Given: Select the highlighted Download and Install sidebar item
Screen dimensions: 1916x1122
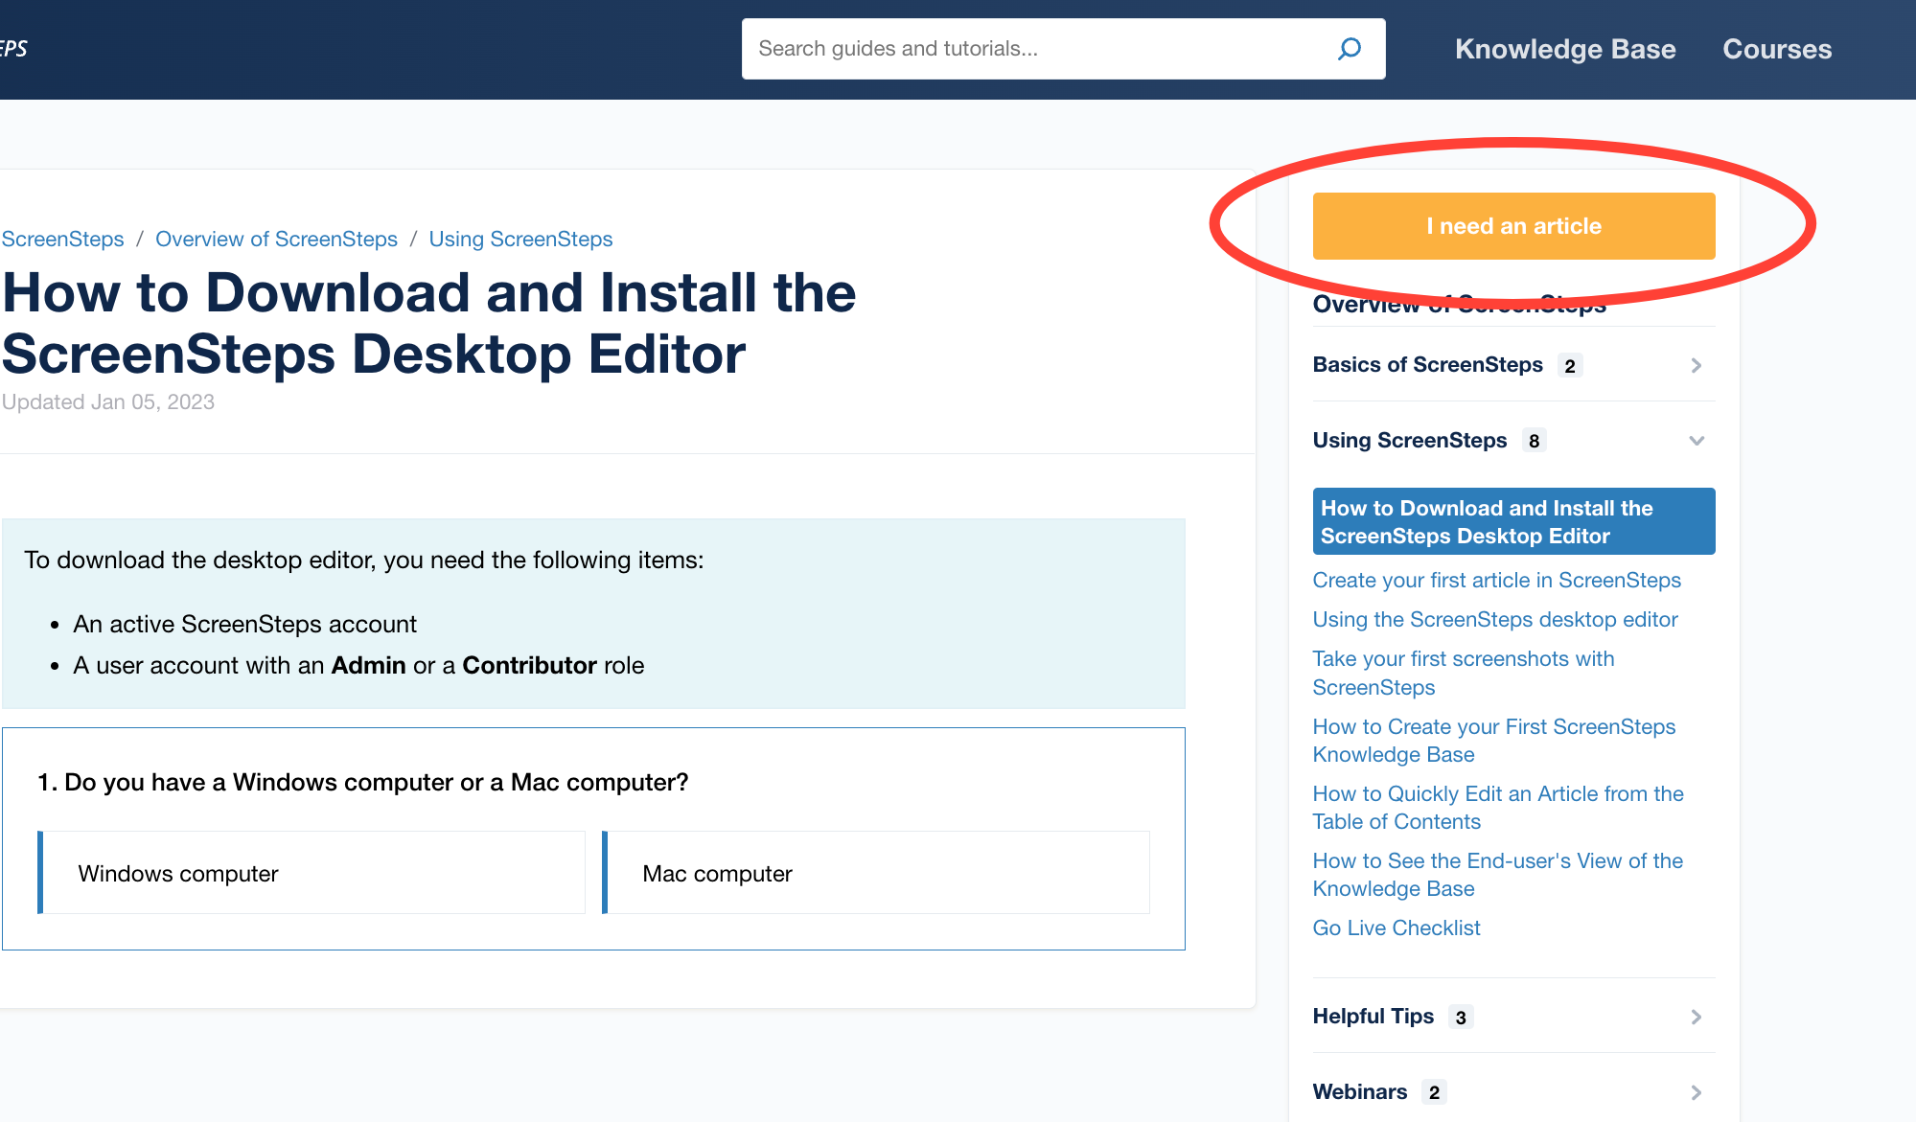Looking at the screenshot, I should click(x=1512, y=521).
